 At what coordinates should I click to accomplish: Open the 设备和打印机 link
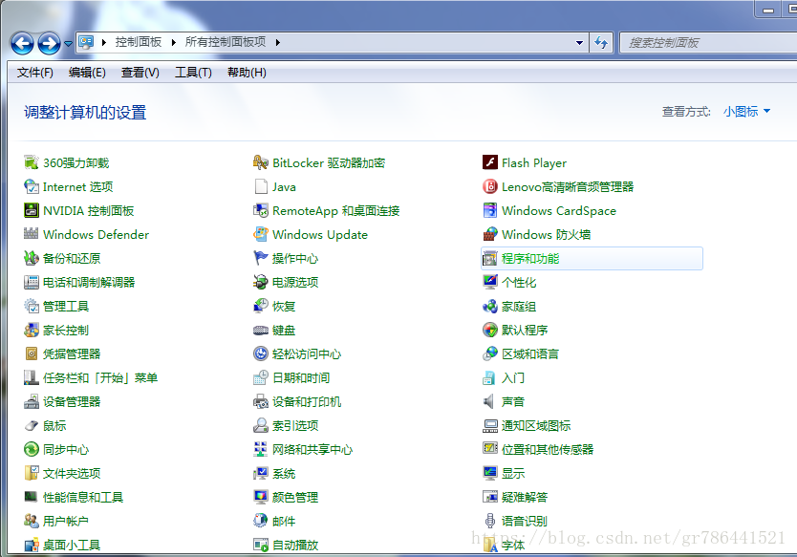(307, 401)
